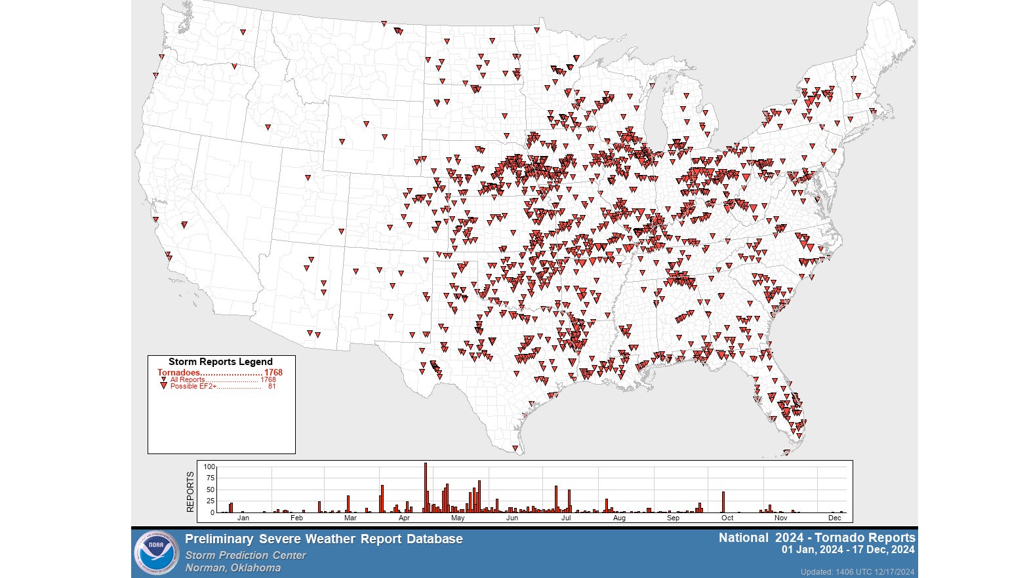Click the Preliminary Severe Weather Report Database heading
Screen dimensions: 1029x578
[323, 539]
